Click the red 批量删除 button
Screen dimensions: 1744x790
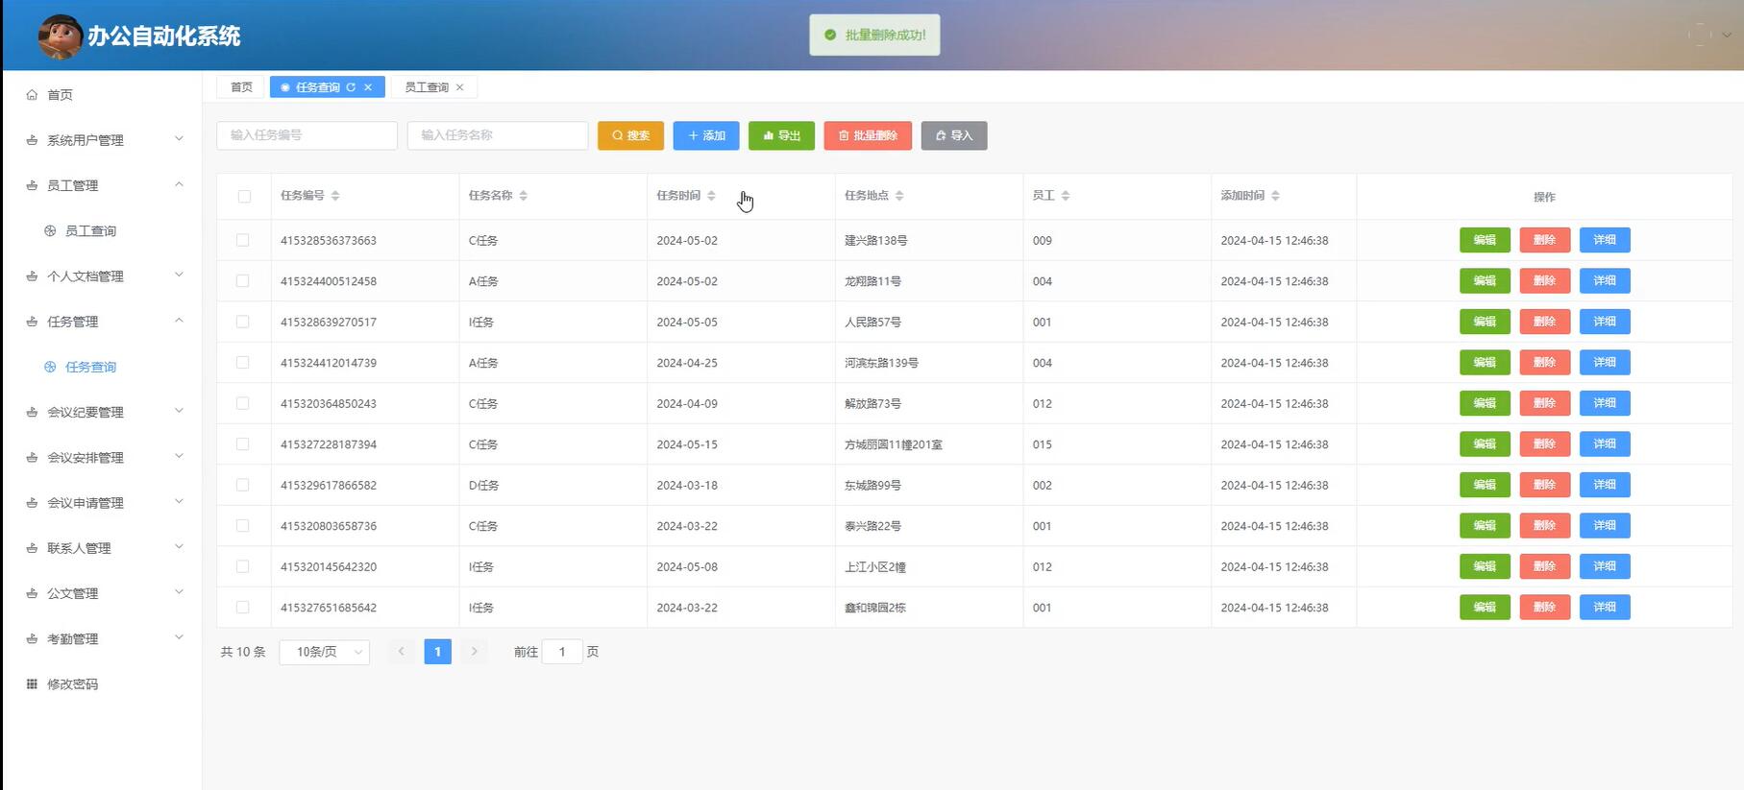coord(868,135)
